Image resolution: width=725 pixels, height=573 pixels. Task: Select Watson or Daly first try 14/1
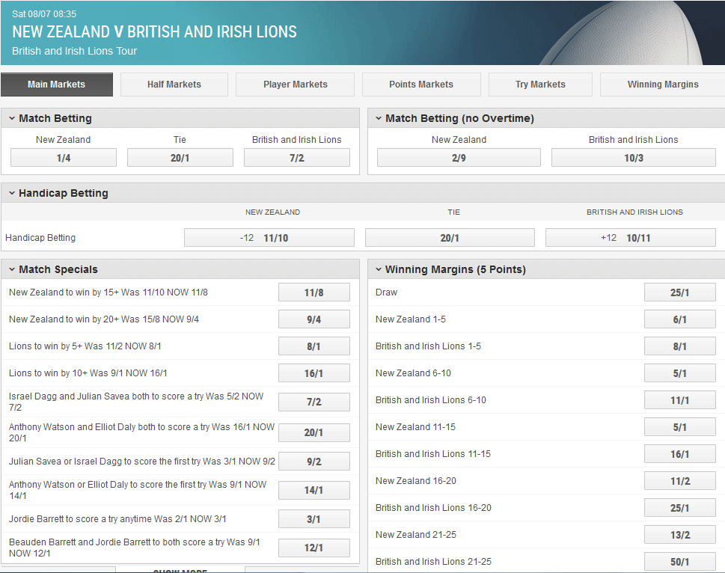pyautogui.click(x=314, y=490)
